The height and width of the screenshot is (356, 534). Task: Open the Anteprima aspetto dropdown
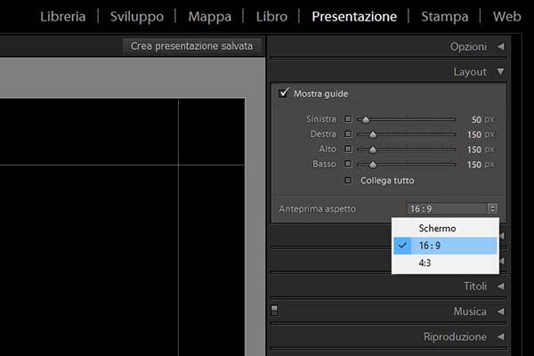click(x=451, y=208)
